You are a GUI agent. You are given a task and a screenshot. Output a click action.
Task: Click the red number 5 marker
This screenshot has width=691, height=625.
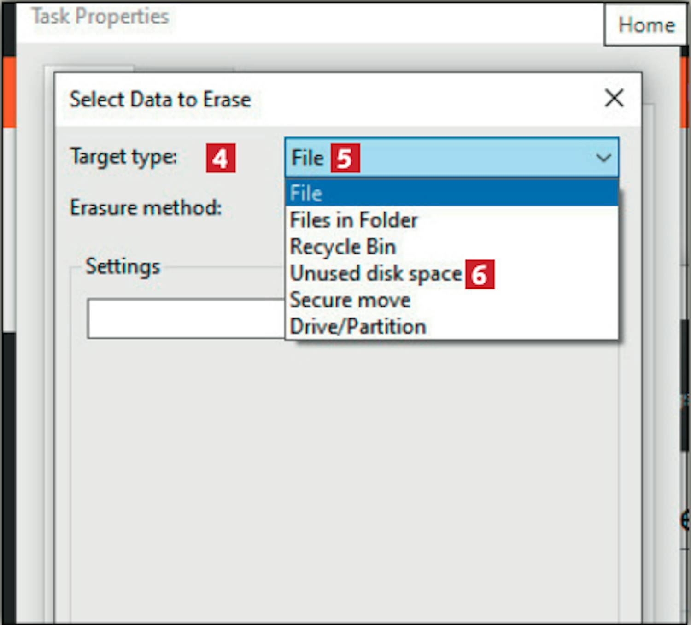(345, 158)
